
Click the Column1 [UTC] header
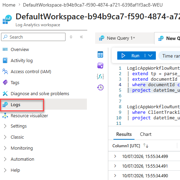[x=126, y=146]
